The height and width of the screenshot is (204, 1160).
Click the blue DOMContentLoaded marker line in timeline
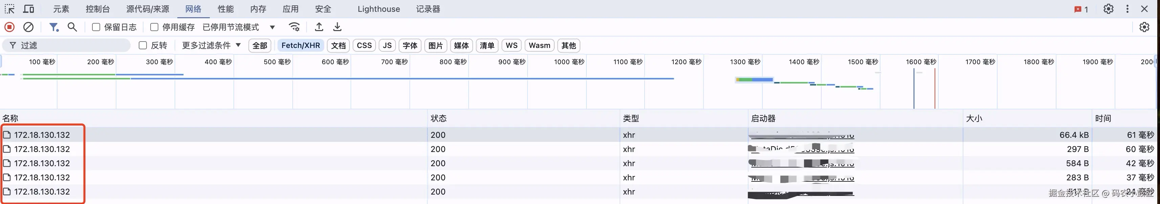(914, 88)
